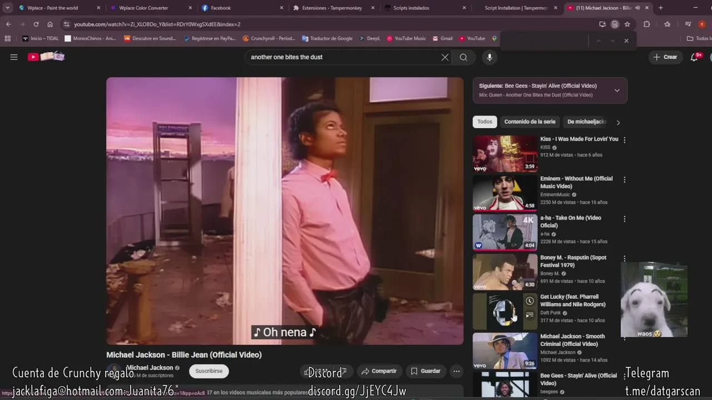Open the Chrome profile avatar
This screenshot has height=400, width=712.
click(x=702, y=24)
